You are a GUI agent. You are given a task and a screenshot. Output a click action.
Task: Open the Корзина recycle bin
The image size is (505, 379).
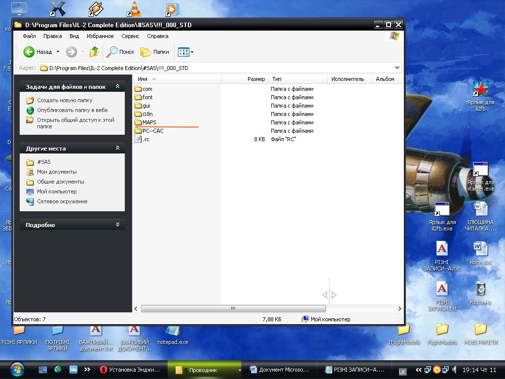[x=480, y=289]
